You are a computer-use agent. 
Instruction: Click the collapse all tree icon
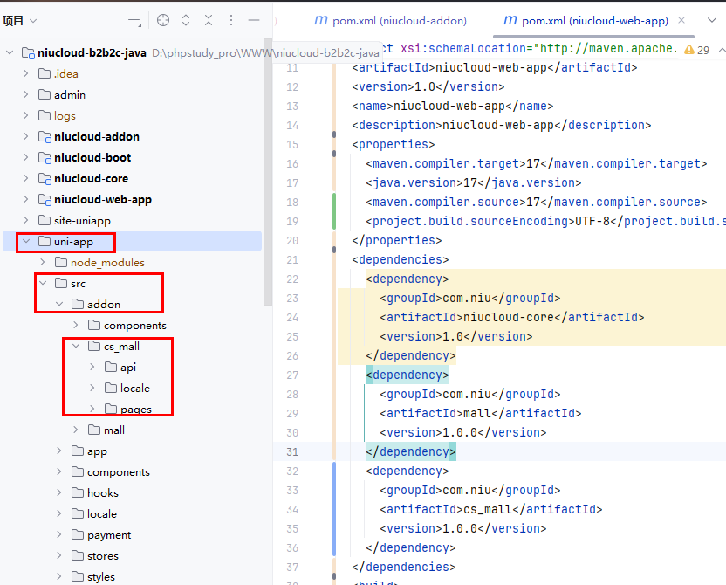pyautogui.click(x=209, y=20)
